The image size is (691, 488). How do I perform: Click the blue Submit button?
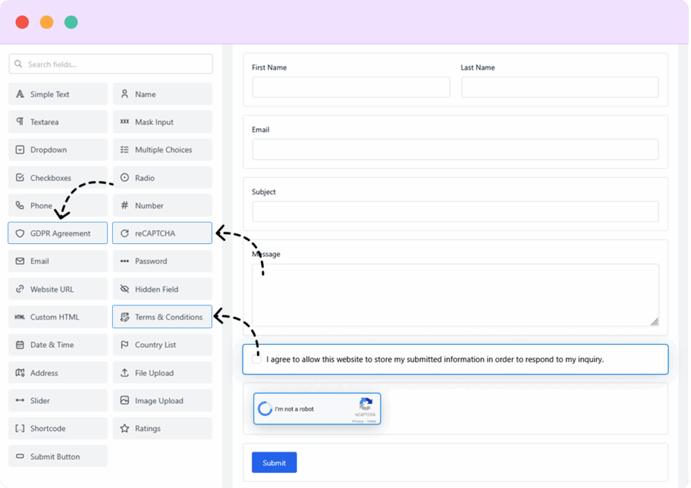click(274, 462)
